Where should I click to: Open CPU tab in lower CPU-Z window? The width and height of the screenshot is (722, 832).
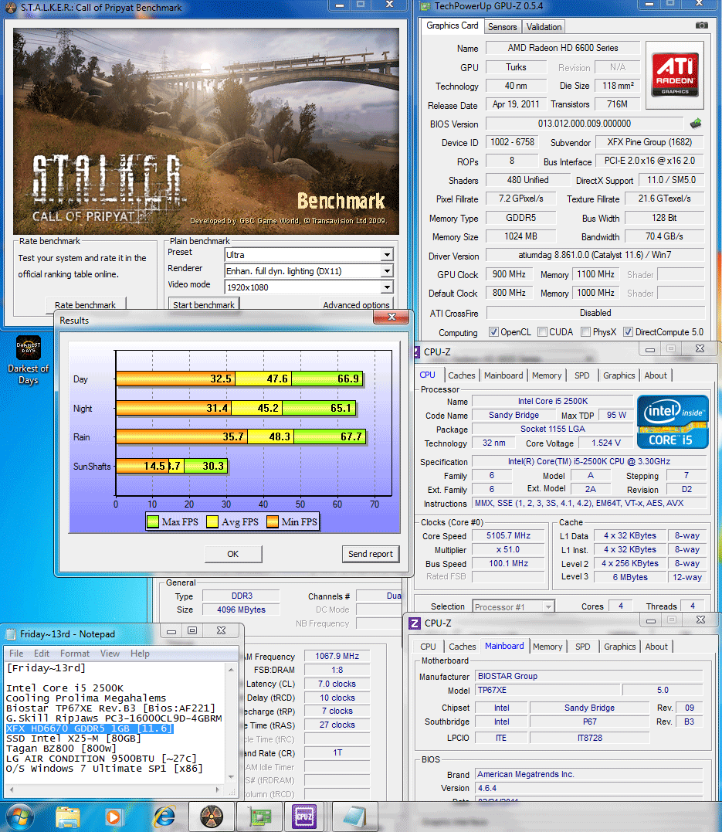pos(428,647)
